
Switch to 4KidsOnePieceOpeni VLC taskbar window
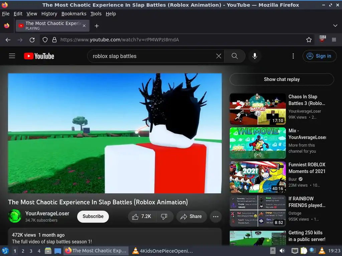coord(163,251)
